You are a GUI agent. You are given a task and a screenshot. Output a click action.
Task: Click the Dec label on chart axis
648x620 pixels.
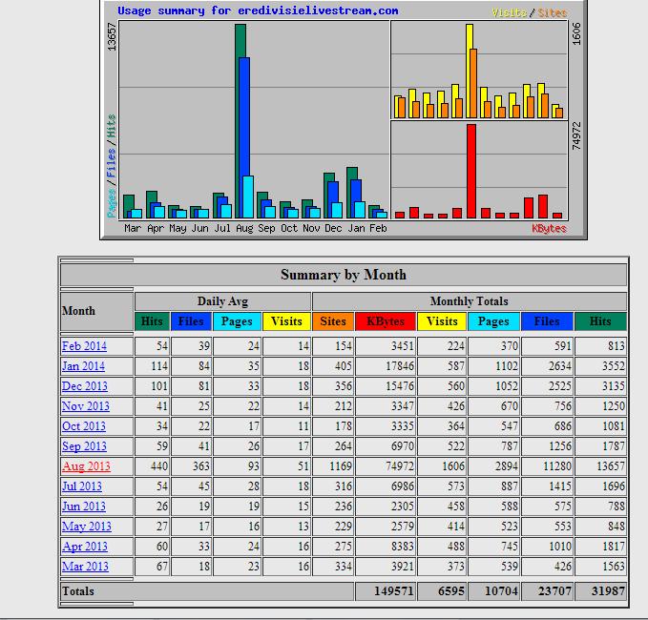point(333,228)
